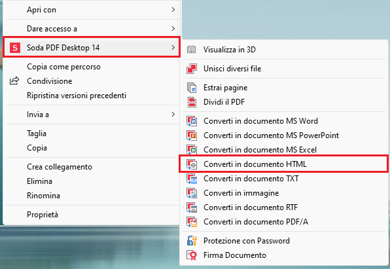390x269 pixels.
Task: Expand the Apri con submenu arrow
Action: point(173,9)
